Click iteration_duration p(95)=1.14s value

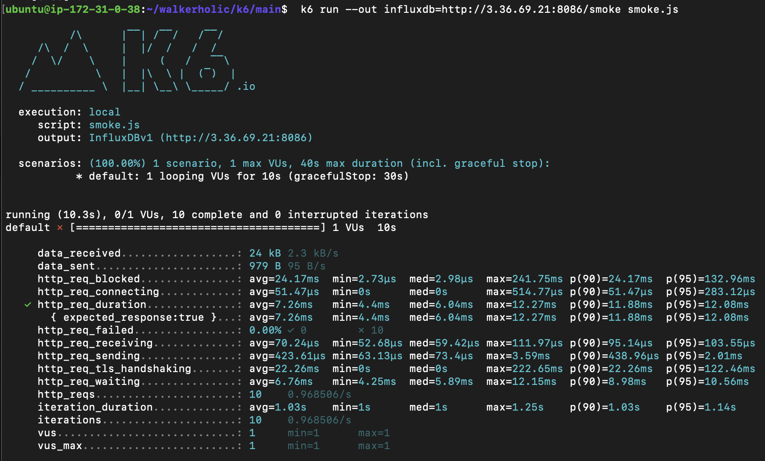click(701, 407)
